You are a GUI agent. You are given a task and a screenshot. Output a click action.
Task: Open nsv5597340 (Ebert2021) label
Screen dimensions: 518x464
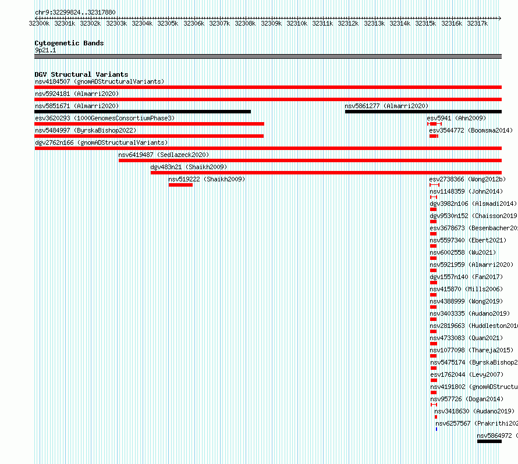point(468,240)
